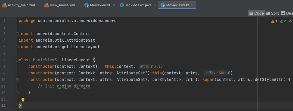The height and width of the screenshot is (111, 293).
Task: Click the MovieView2.java class icon
Action: click(x=122, y=5)
